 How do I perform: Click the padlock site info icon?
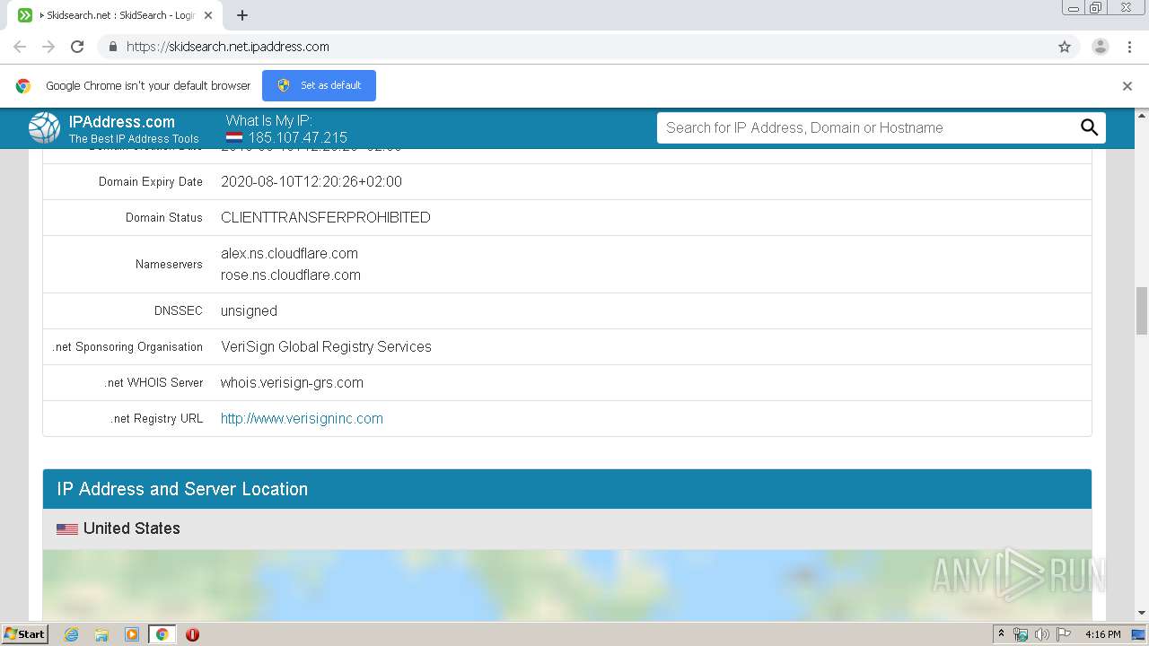point(112,47)
